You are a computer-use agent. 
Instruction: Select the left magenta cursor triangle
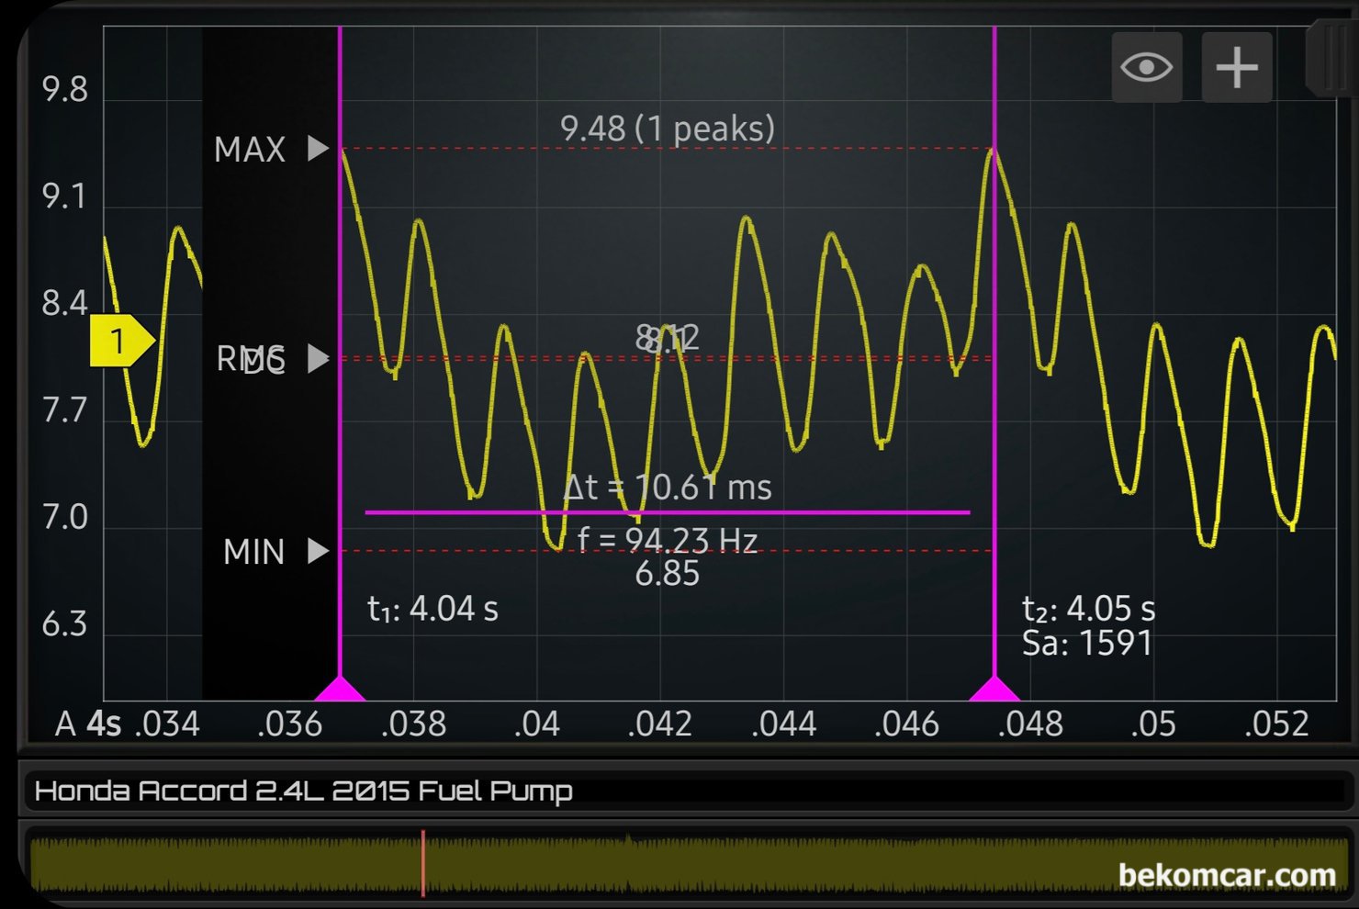coord(340,689)
